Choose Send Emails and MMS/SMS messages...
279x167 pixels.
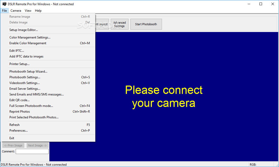[48, 94]
